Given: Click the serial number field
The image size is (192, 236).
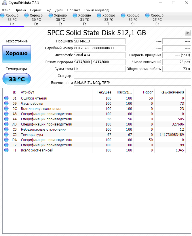Looking at the screenshot, I should pyautogui.click(x=99, y=48).
